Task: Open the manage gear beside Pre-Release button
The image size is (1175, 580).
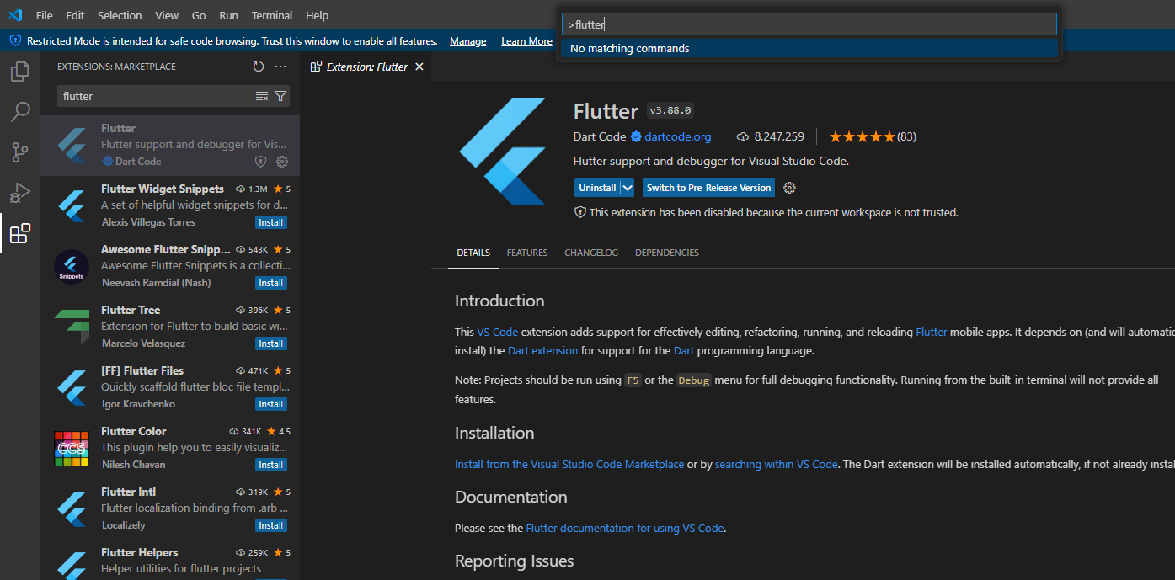Action: (x=789, y=188)
